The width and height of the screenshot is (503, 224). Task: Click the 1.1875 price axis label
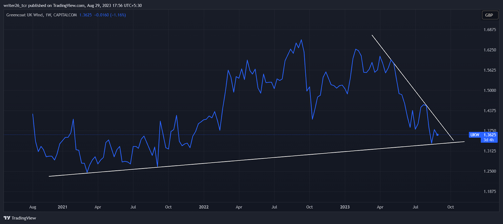(490, 191)
